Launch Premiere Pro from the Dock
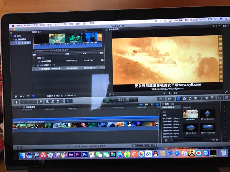The width and height of the screenshot is (230, 172). [78, 155]
